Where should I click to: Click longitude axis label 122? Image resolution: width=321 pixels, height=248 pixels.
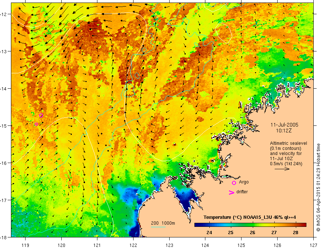(133, 245)
